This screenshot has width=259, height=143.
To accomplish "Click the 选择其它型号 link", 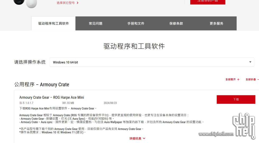I will 66,3.
